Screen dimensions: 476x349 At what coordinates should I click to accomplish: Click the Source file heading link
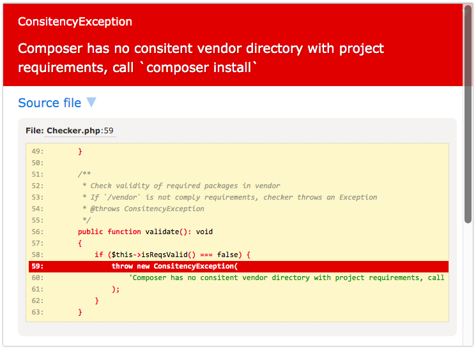pos(49,103)
